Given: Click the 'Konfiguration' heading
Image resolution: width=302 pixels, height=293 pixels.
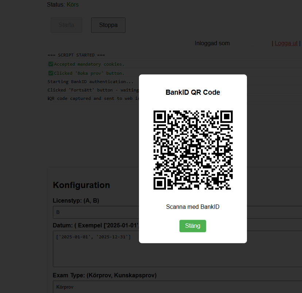Looking at the screenshot, I should [81, 185].
